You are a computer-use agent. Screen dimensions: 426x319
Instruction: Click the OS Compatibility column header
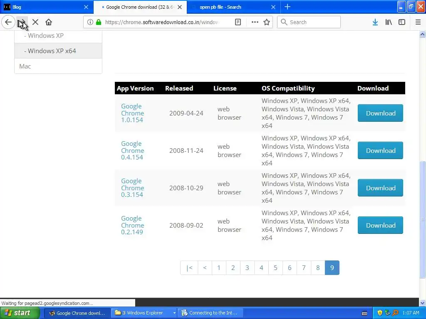click(x=288, y=88)
